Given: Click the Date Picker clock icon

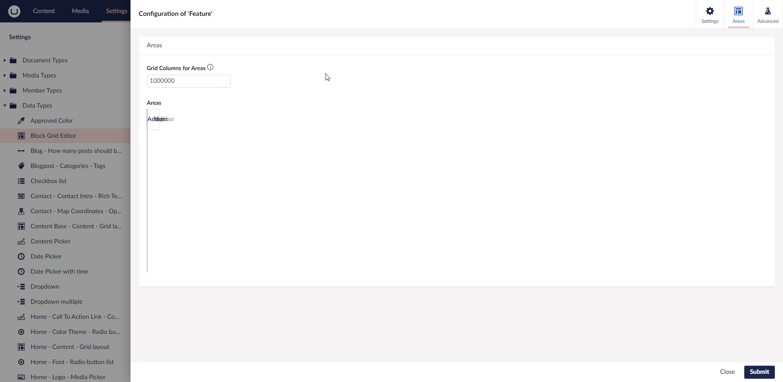Looking at the screenshot, I should click(x=21, y=256).
